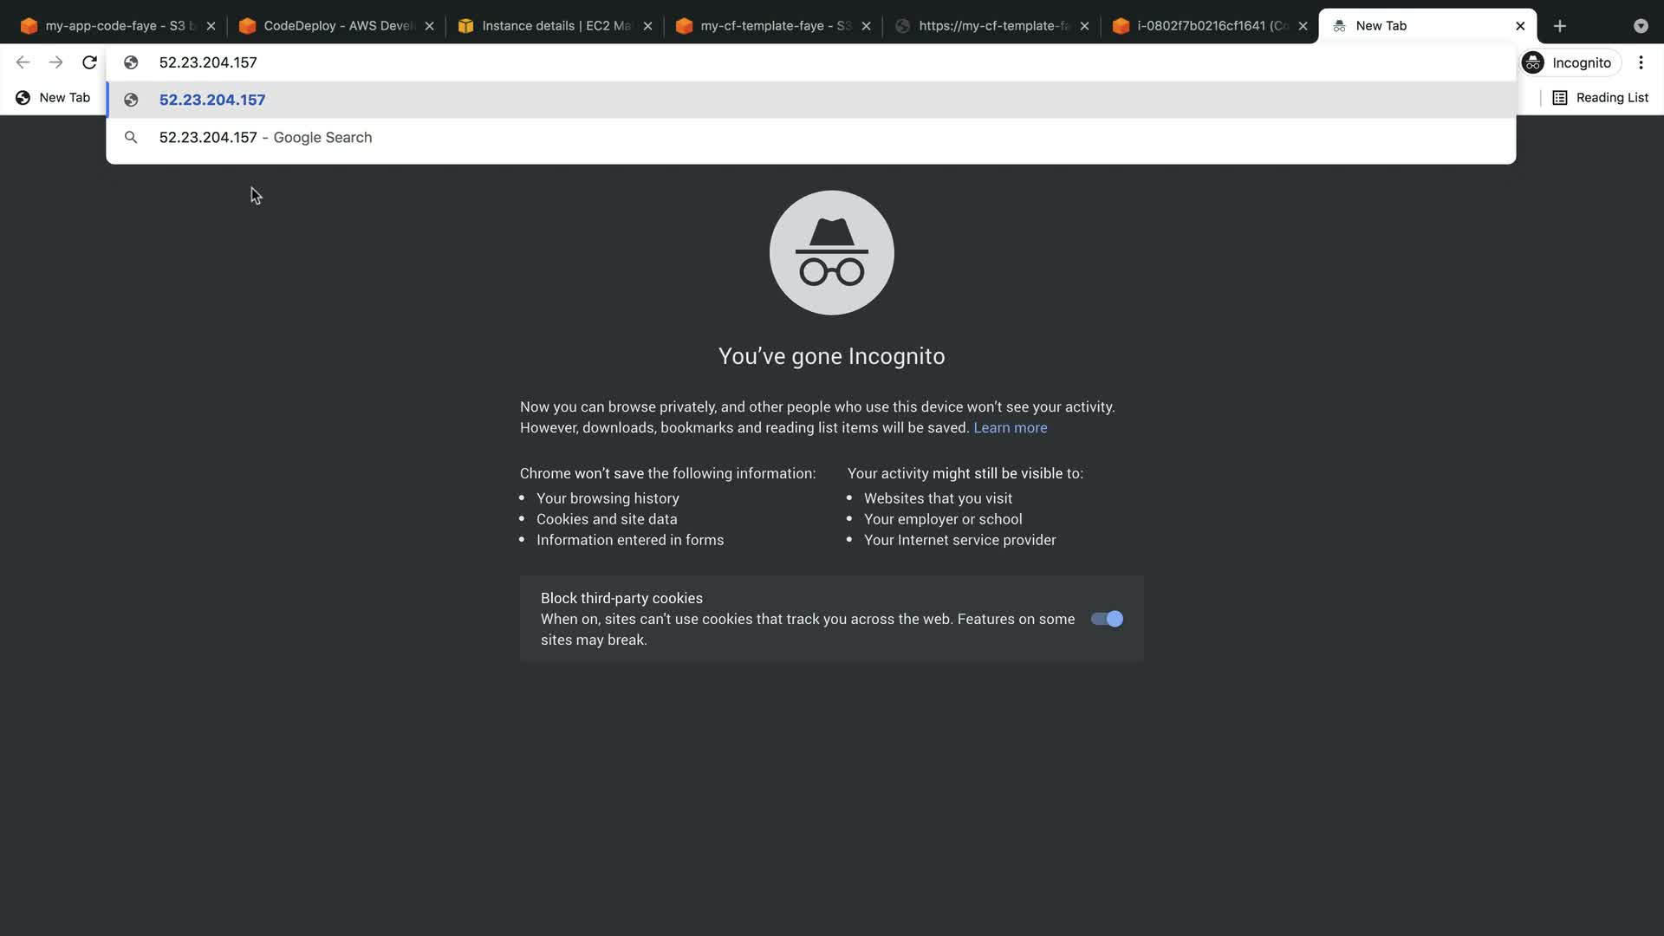1664x936 pixels.
Task: Toggle Block third-party cookies switch
Action: tap(1107, 619)
